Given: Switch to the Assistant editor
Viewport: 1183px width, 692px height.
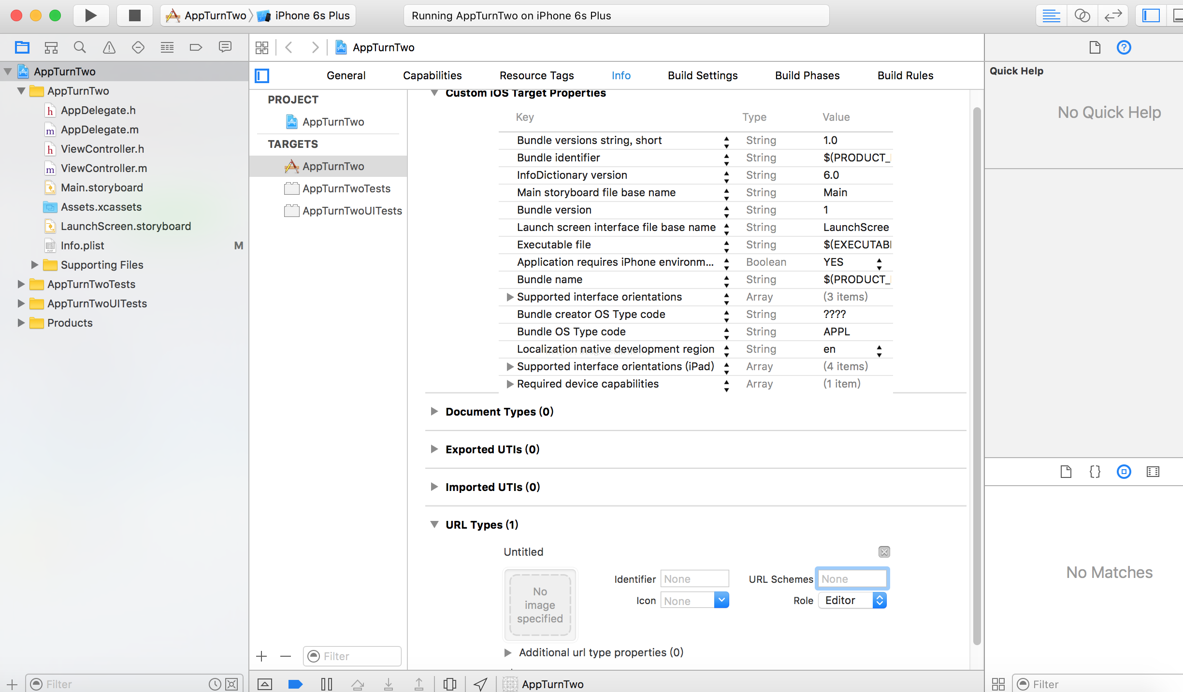Looking at the screenshot, I should [x=1082, y=15].
